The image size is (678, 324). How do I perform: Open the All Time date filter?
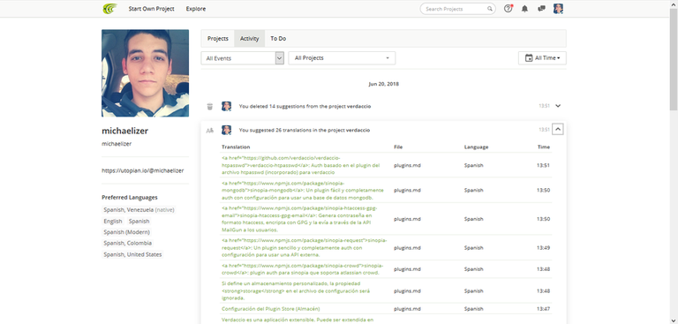tap(542, 58)
